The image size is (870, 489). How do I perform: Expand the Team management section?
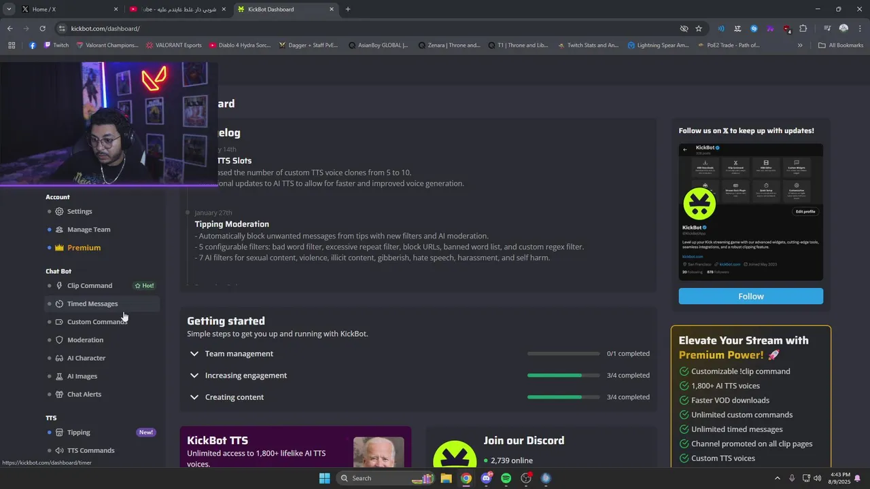(194, 354)
